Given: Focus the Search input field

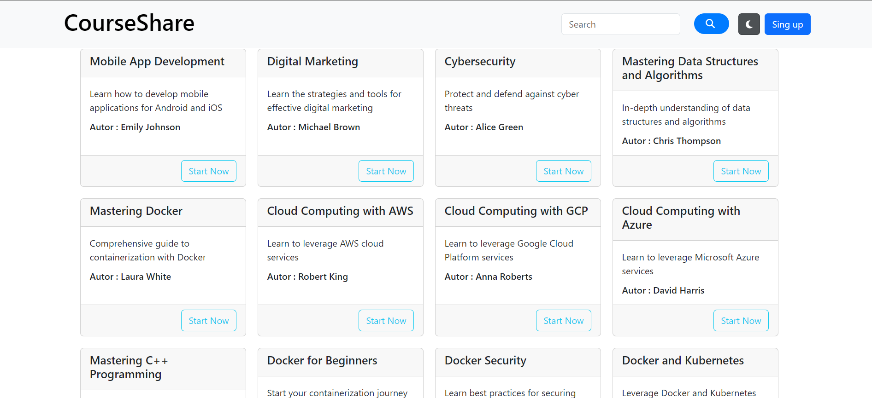Looking at the screenshot, I should 620,24.
